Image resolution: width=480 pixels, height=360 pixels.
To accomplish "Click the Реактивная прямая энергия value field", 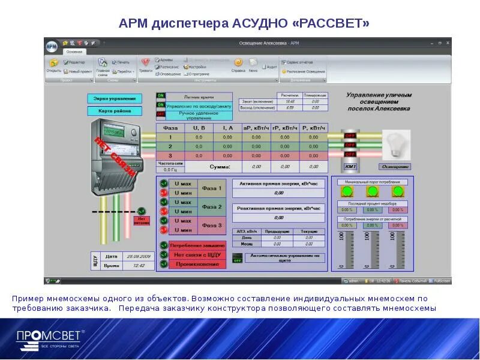I will (x=278, y=218).
